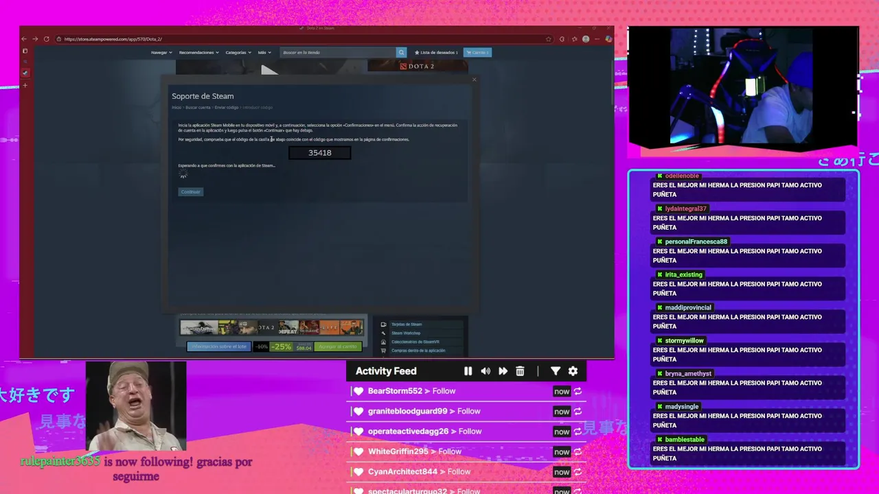Replay the operateactivedagg26 follow alert
This screenshot has height=494, width=879.
coord(578,432)
